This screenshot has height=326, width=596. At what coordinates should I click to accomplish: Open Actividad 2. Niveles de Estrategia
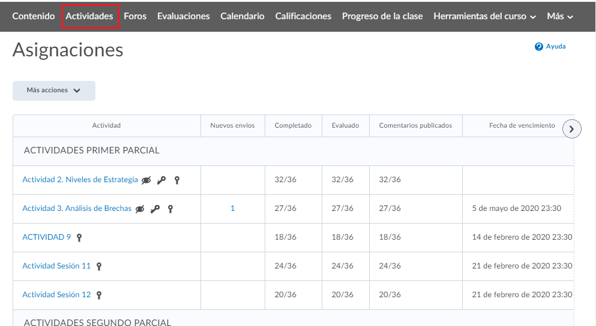pyautogui.click(x=80, y=179)
